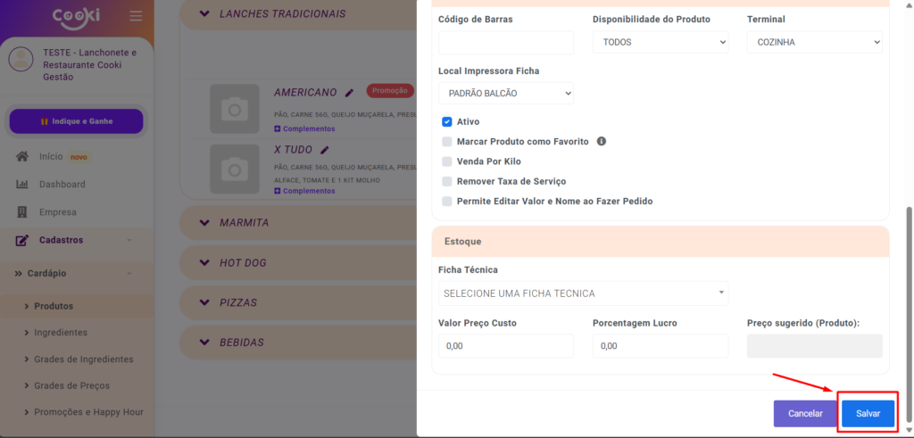This screenshot has height=438, width=914.
Task: Enable the Venda Por Kilo checkbox
Action: pyautogui.click(x=447, y=161)
